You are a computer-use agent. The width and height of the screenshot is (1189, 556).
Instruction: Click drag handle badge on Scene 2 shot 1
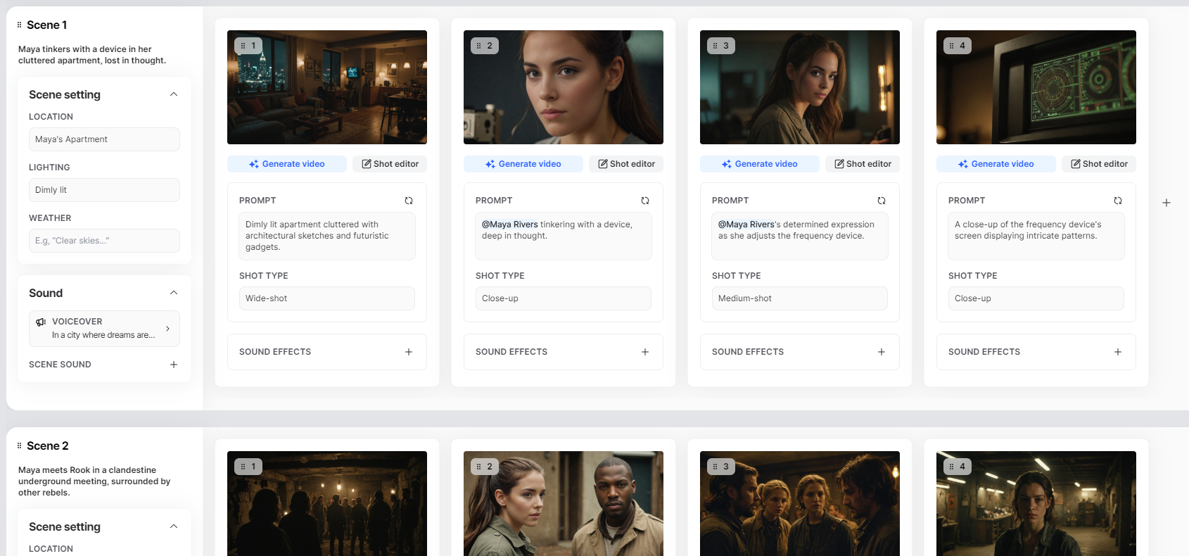coord(248,467)
